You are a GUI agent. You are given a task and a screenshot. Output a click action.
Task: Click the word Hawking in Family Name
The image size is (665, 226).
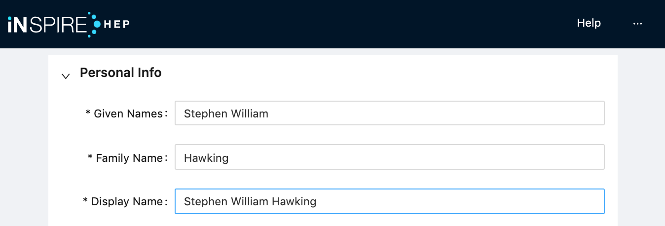click(x=206, y=158)
